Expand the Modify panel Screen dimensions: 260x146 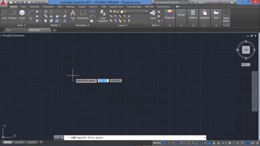click(x=56, y=25)
